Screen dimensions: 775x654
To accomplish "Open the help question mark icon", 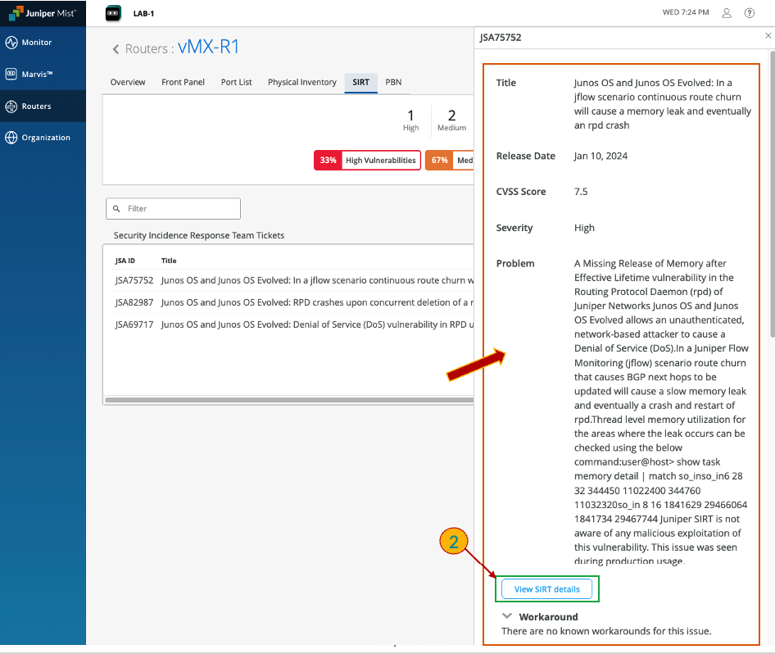I will pos(749,13).
